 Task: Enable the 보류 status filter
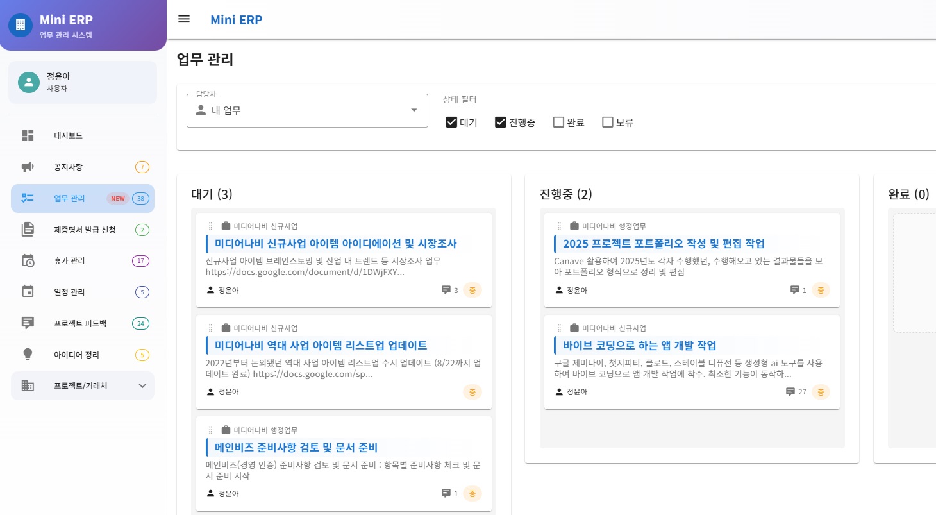[x=607, y=122]
